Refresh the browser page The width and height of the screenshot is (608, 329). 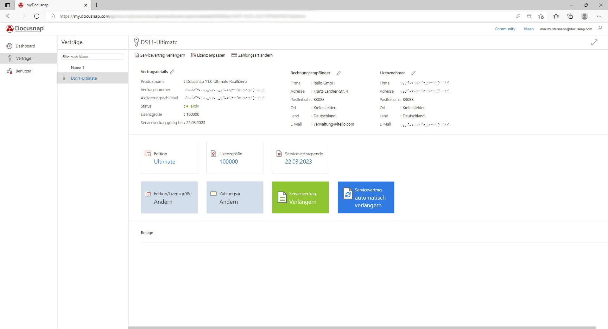click(37, 16)
